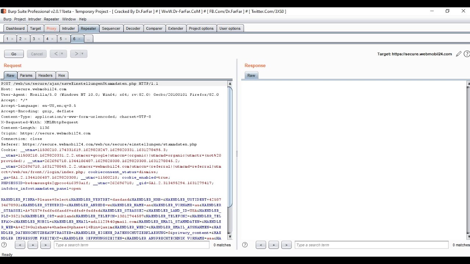Screen dimensions: 470x264
Task: Open the Project options tab
Action: point(201,29)
